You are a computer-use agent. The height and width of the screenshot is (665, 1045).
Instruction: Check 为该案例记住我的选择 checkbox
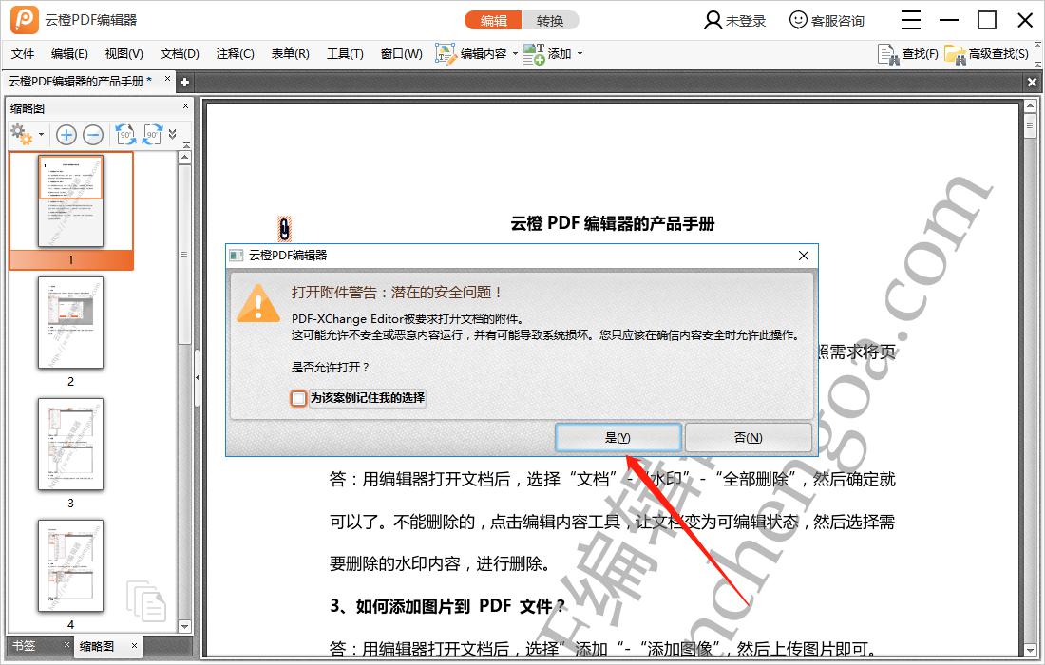point(298,398)
